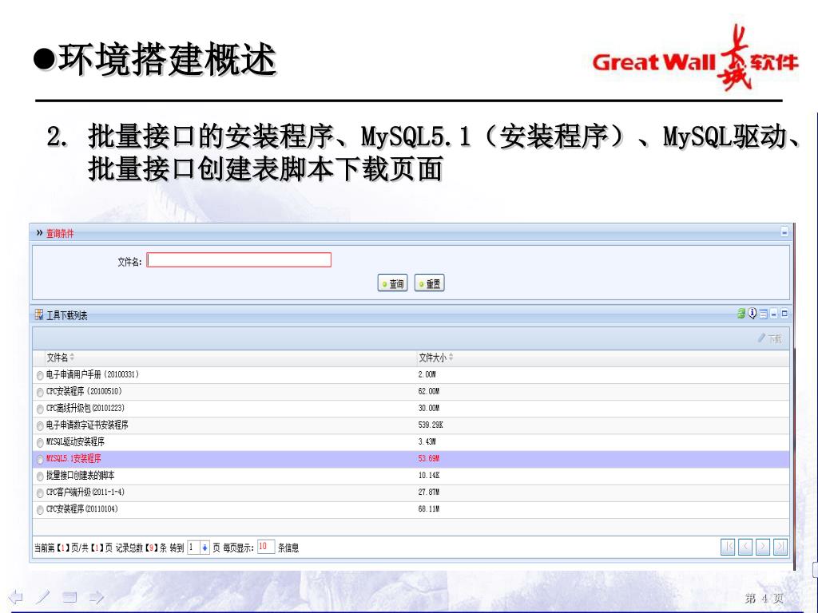Click the 3.43M size cell

coord(427,441)
